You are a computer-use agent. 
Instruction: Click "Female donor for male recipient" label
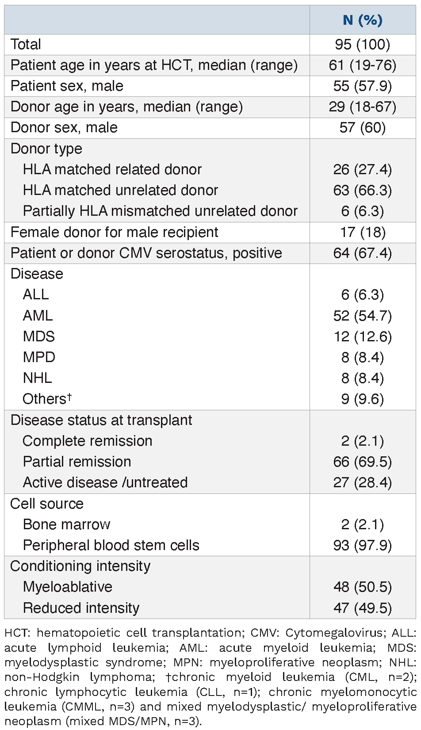coord(114,232)
